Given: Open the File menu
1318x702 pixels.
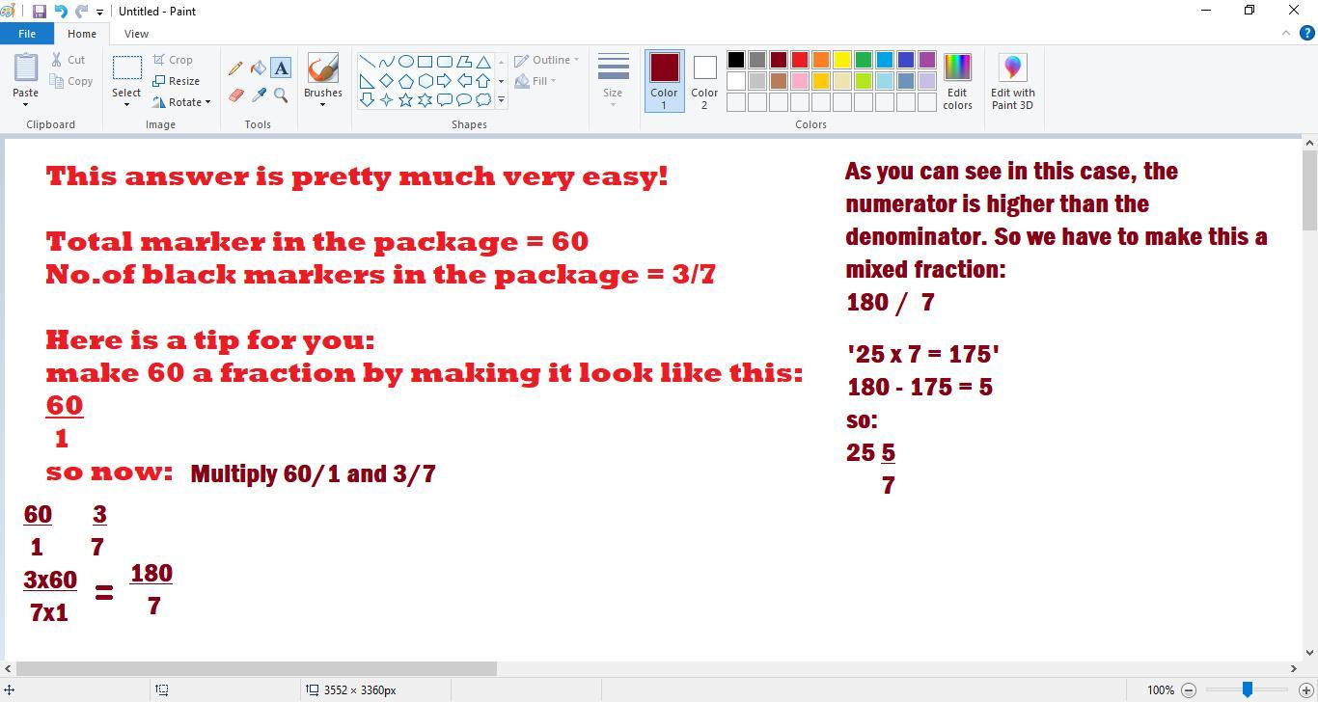Looking at the screenshot, I should pyautogui.click(x=27, y=34).
